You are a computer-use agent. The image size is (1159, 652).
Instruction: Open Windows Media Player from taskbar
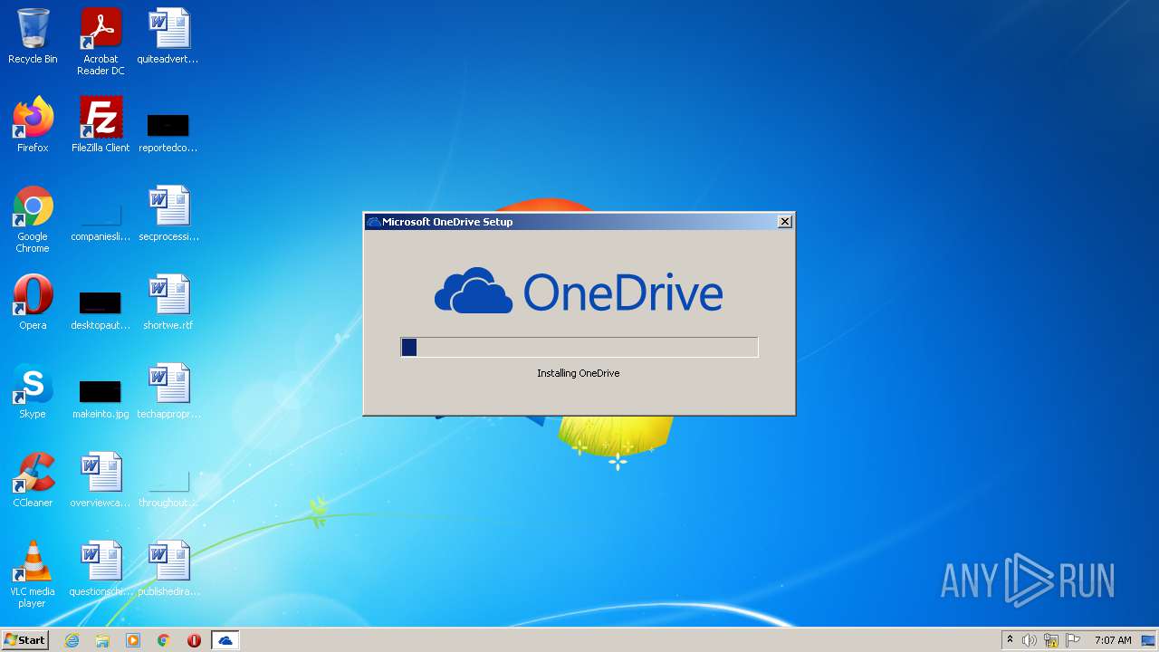tap(133, 640)
